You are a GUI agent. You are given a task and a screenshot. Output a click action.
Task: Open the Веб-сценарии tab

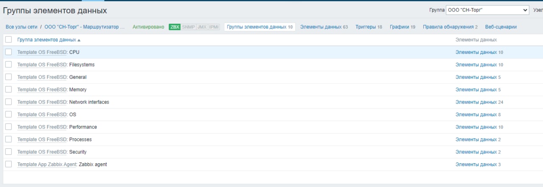[501, 27]
